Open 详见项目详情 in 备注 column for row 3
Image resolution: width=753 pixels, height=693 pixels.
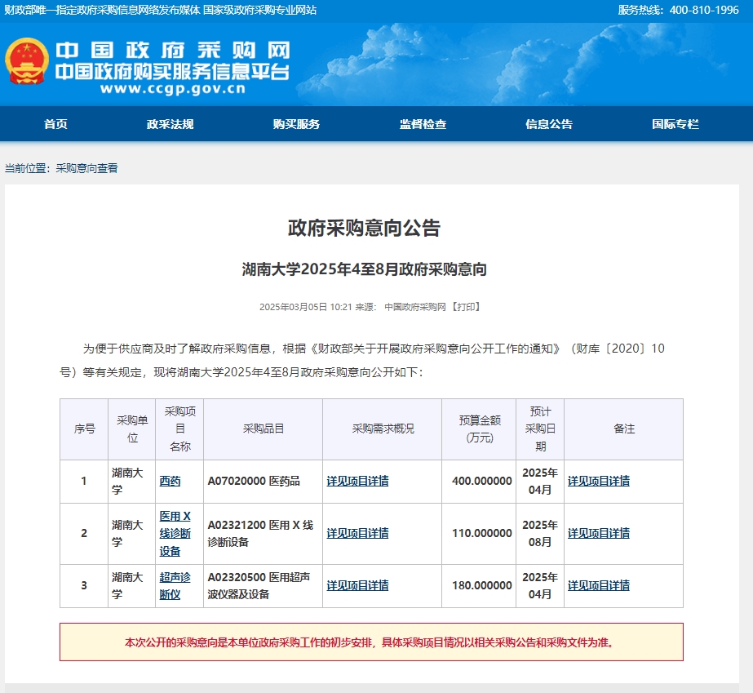(599, 586)
